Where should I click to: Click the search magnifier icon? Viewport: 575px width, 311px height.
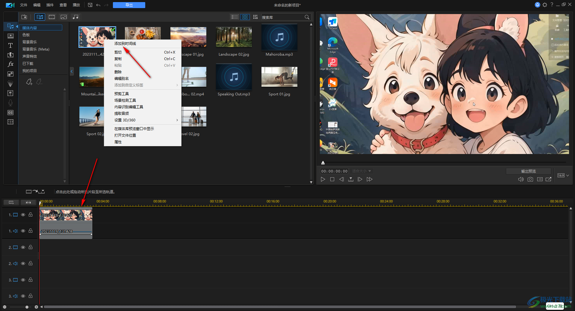[x=307, y=17]
